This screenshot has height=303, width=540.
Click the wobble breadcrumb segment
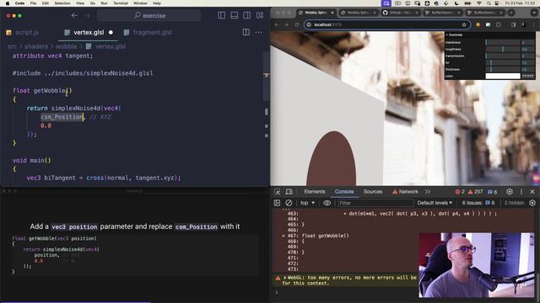click(66, 46)
